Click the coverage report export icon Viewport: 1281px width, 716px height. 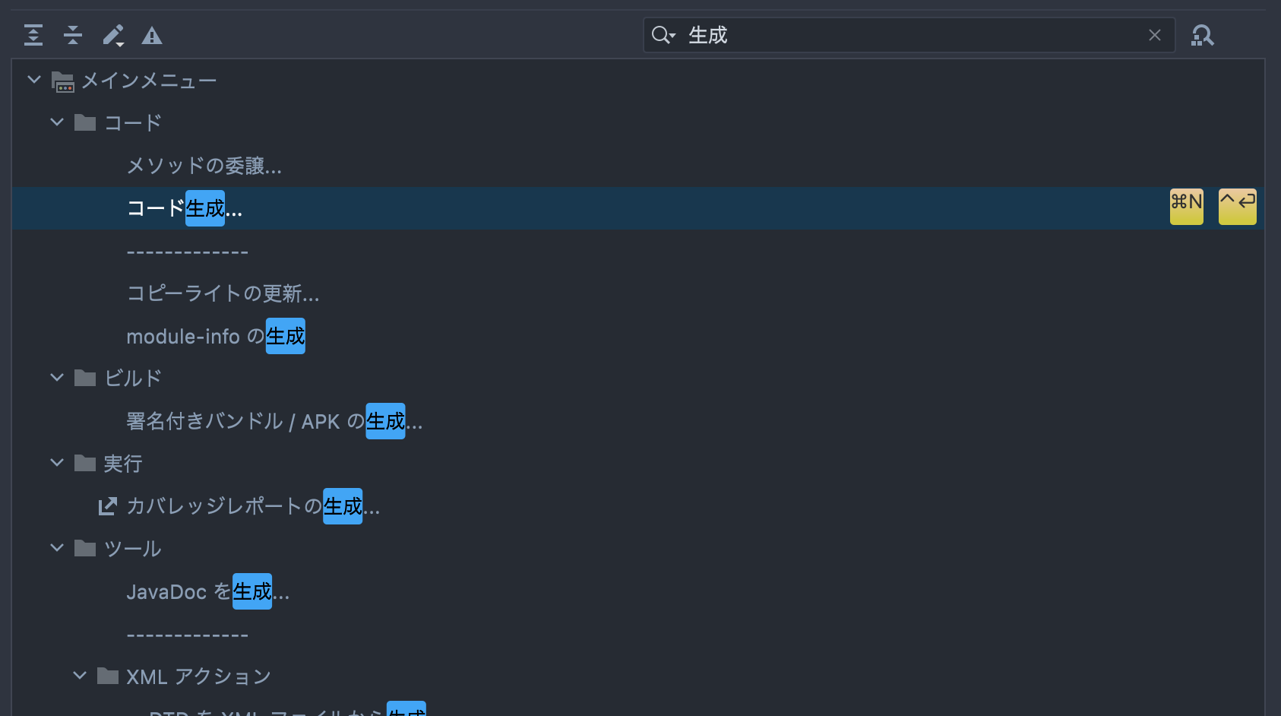[108, 505]
